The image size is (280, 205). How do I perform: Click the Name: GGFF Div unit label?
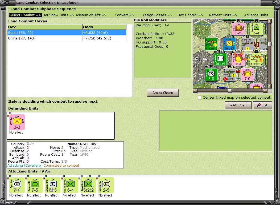point(82,144)
